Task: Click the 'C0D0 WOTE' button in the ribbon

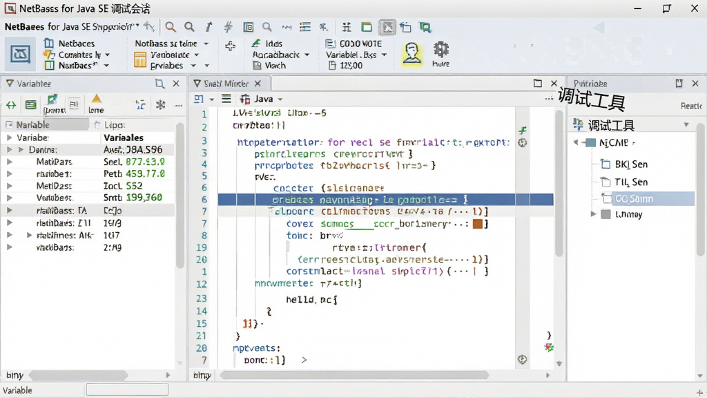Action: coord(353,44)
